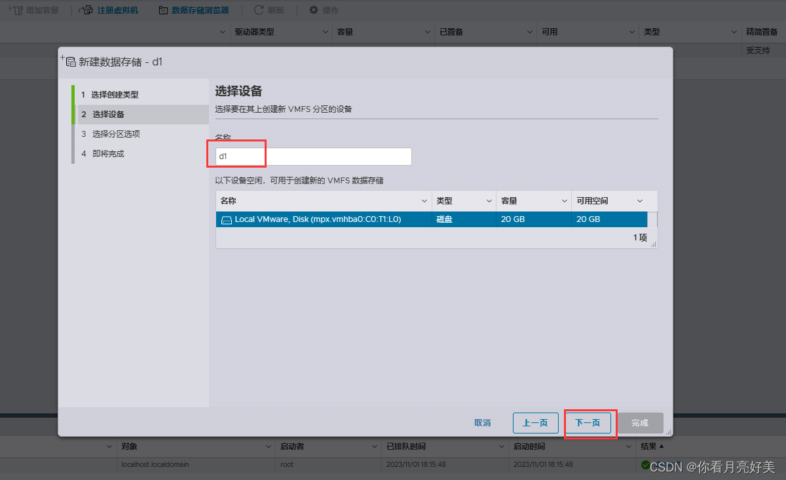
Task: Click root initiator cell in tasks table
Action: pyautogui.click(x=287, y=464)
